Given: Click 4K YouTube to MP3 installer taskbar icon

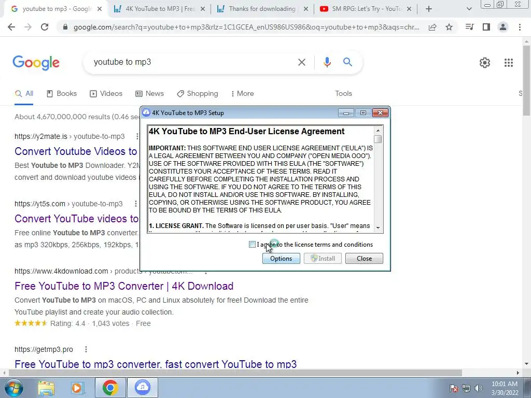Looking at the screenshot, I should point(143,388).
